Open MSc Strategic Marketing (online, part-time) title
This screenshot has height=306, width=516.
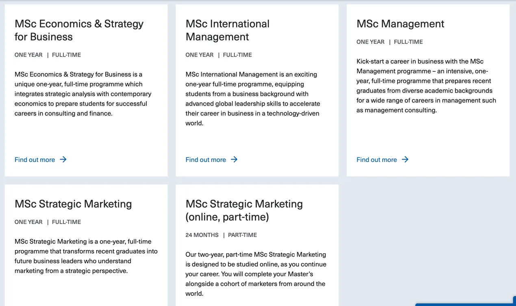point(244,210)
